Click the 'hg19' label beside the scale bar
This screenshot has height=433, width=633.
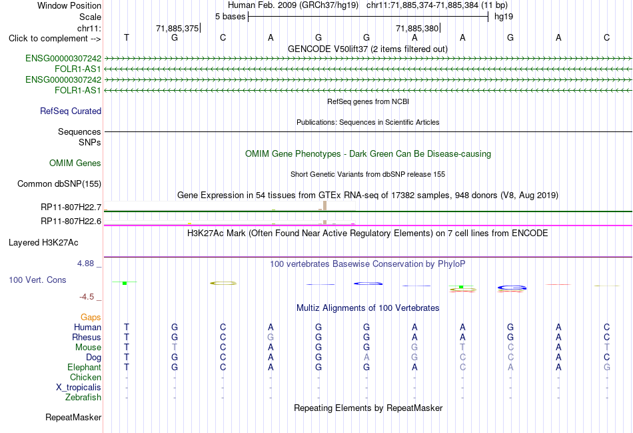(x=504, y=17)
